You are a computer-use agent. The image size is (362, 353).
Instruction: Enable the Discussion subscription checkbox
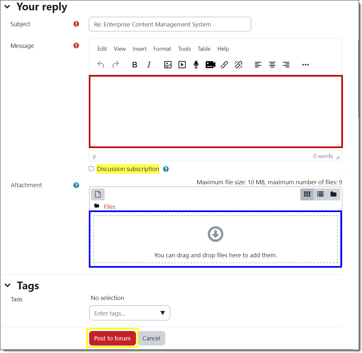[91, 169]
